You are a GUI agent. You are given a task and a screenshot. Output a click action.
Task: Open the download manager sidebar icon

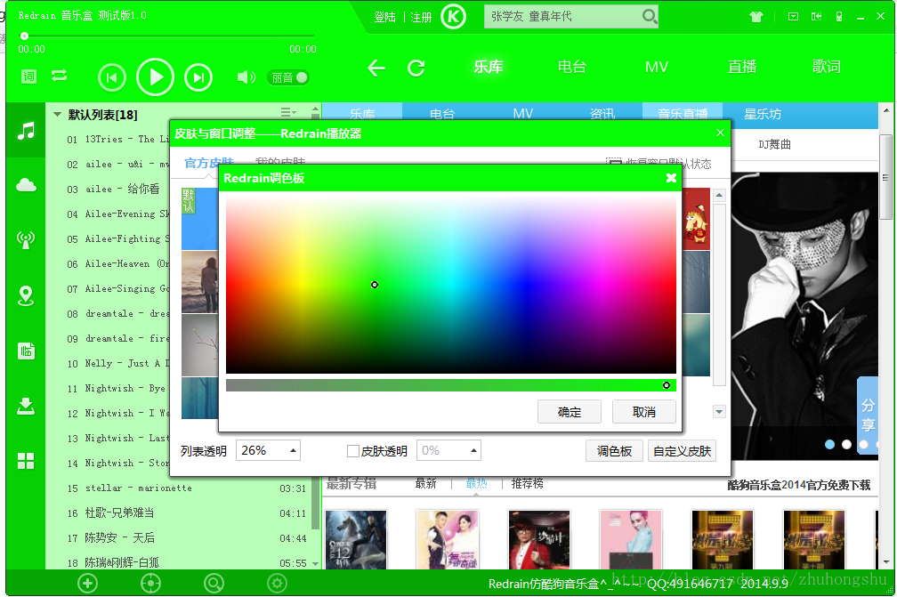(26, 406)
